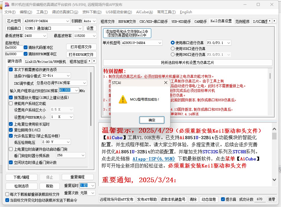Click 扫描串口 button
Image resolution: width=281 pixels, height=207 pixels.
point(14,28)
